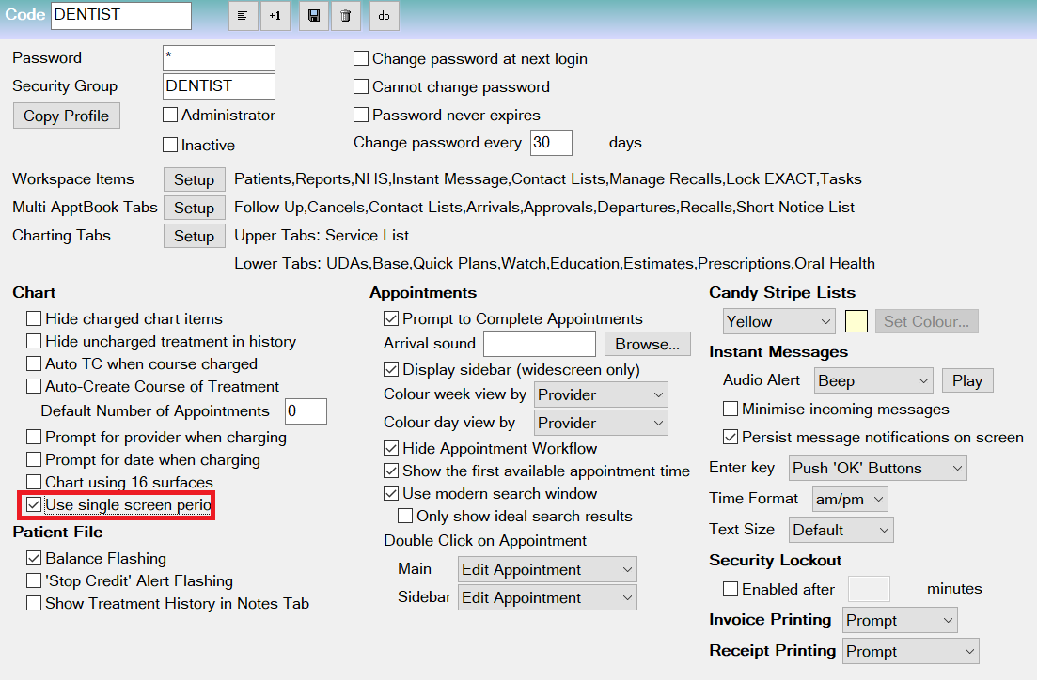Play the audio alert sound
1037x680 pixels.
(967, 380)
